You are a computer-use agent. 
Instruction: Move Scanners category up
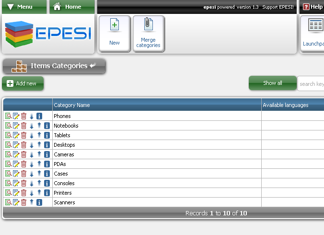[x=32, y=202]
